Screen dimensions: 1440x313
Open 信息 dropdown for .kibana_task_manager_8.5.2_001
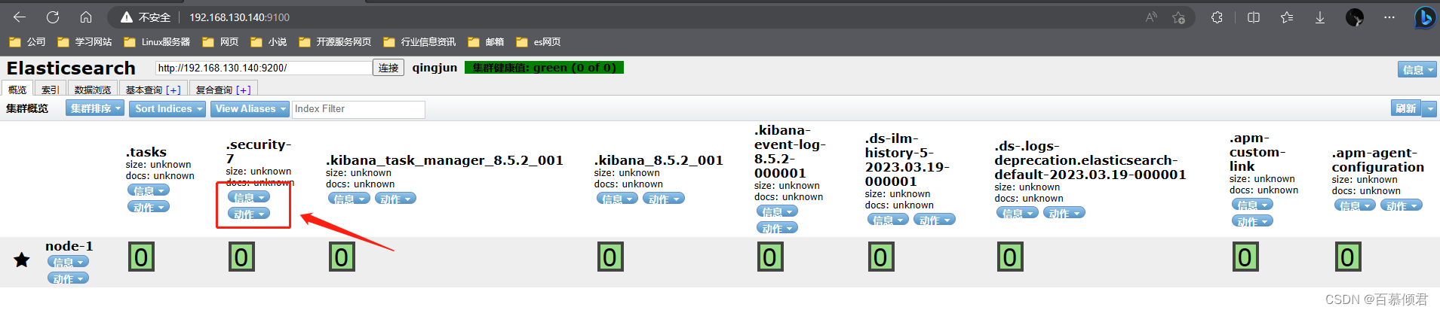point(349,199)
